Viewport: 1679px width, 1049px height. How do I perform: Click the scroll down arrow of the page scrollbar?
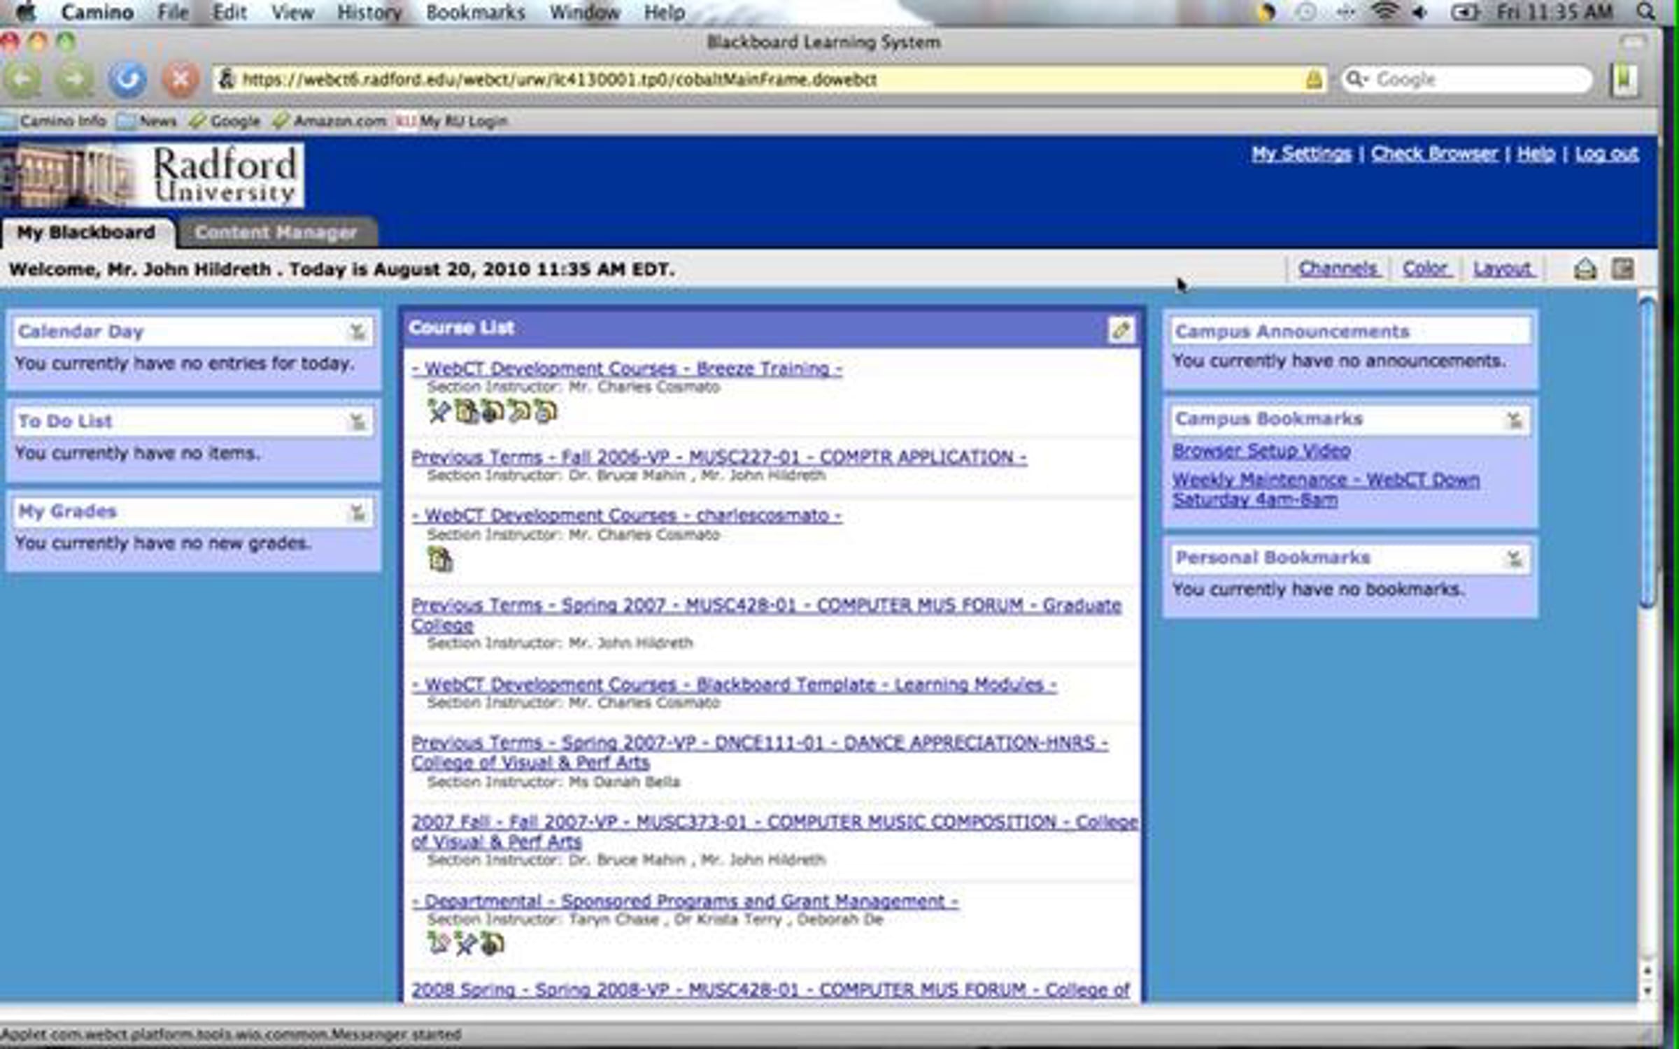tap(1648, 991)
